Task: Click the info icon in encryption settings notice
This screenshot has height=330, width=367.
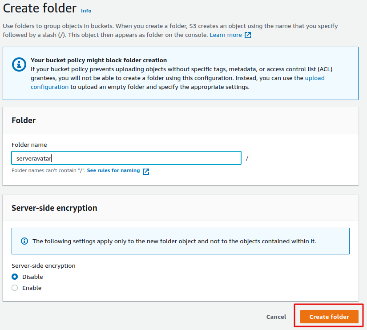Action: 25,241
